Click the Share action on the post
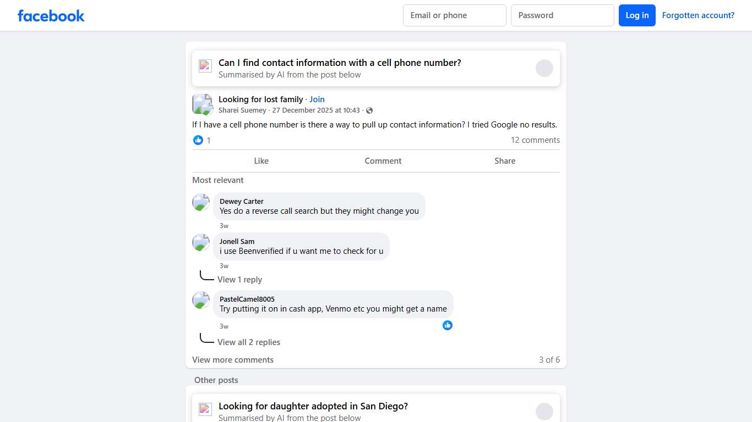 pos(505,161)
